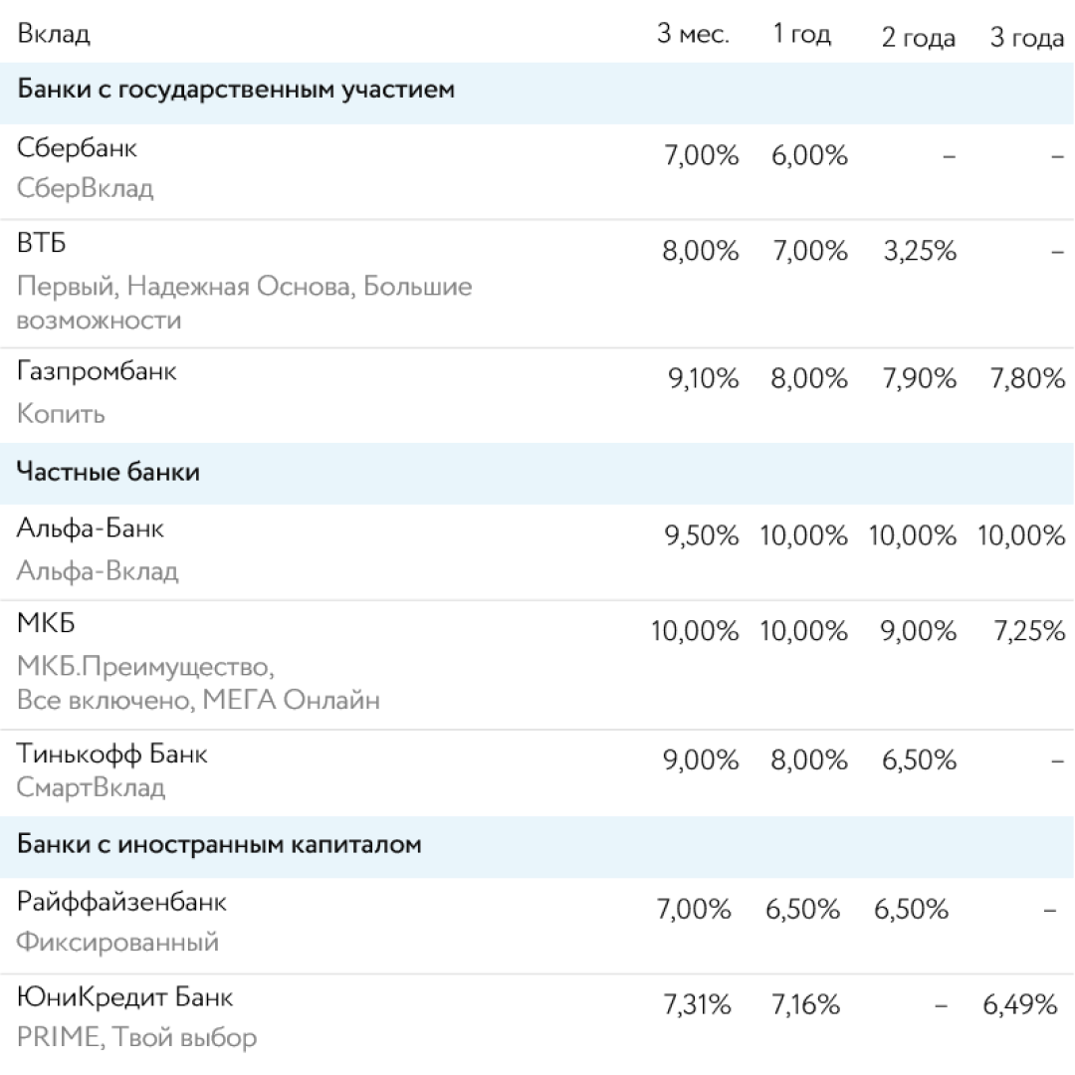Click the Альфа-Банк bank name

[90, 529]
